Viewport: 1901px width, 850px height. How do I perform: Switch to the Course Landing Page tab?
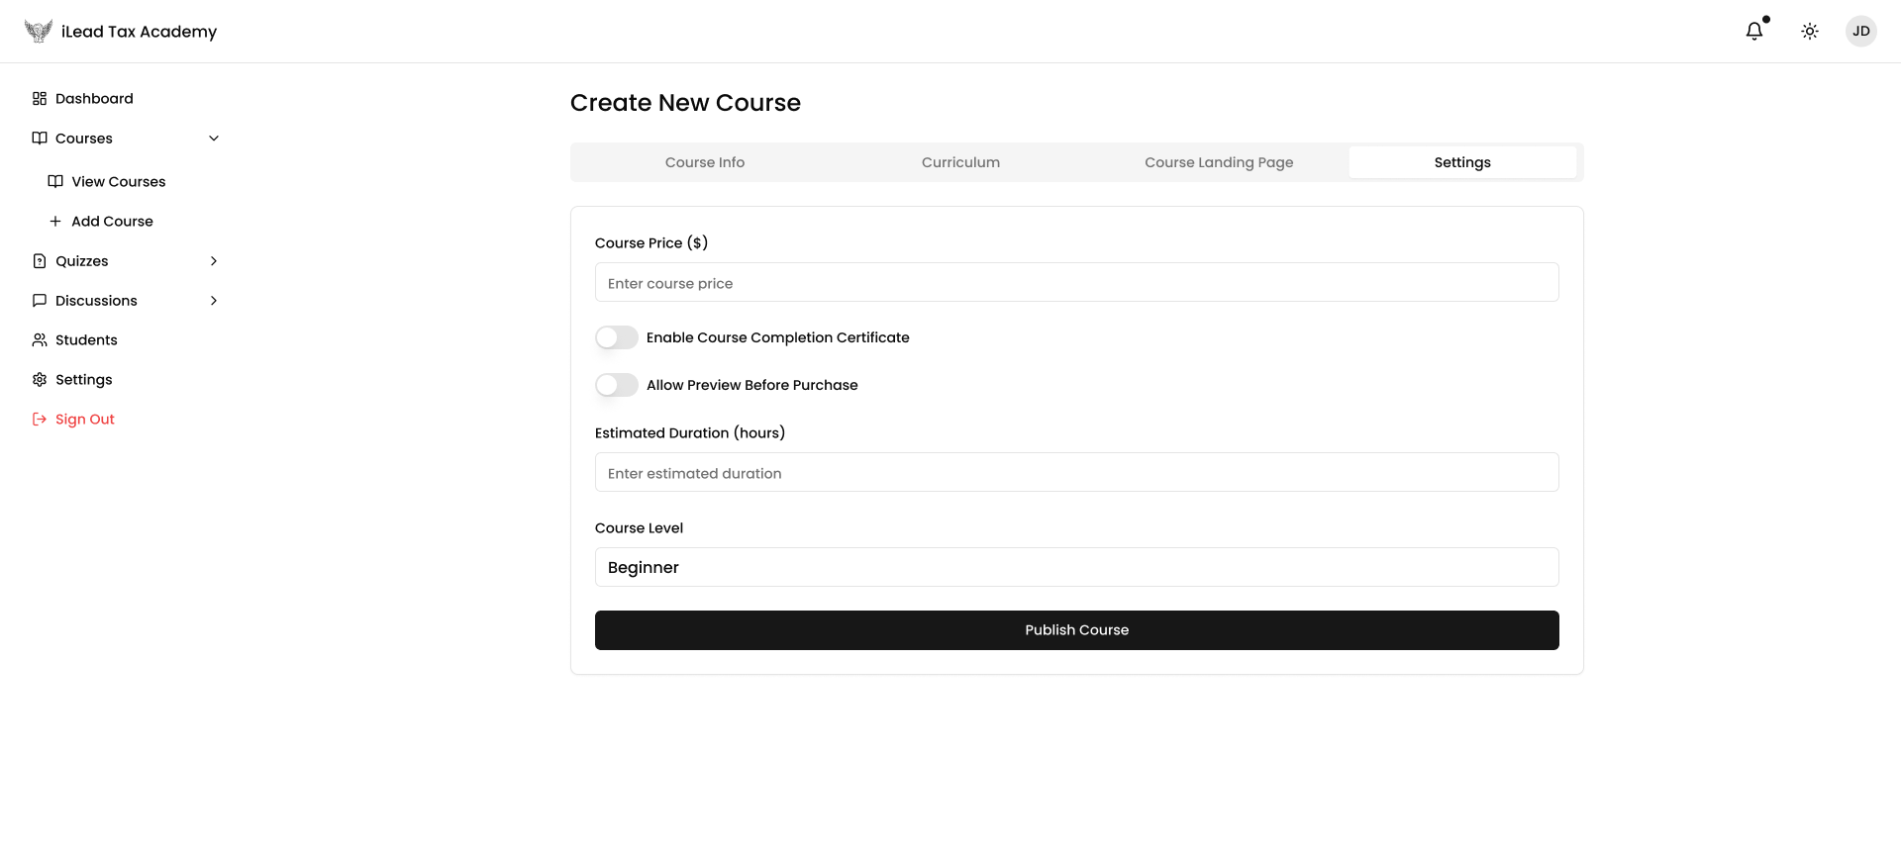[x=1219, y=162]
